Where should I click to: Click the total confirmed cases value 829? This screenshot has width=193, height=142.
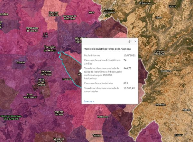(125, 83)
